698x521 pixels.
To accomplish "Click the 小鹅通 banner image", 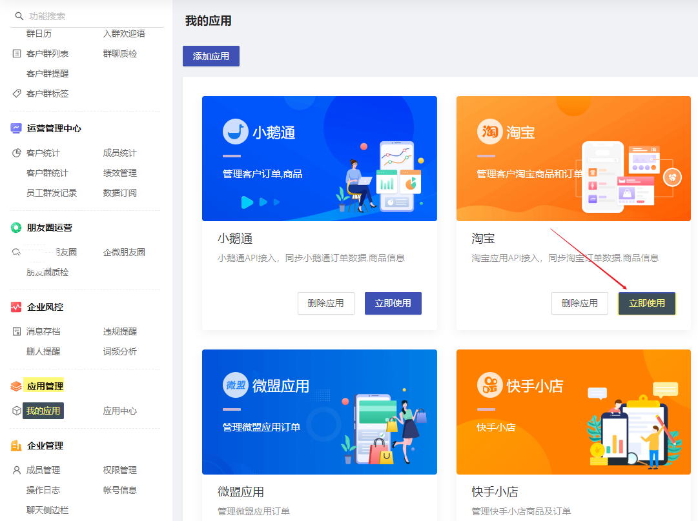I will (320, 158).
